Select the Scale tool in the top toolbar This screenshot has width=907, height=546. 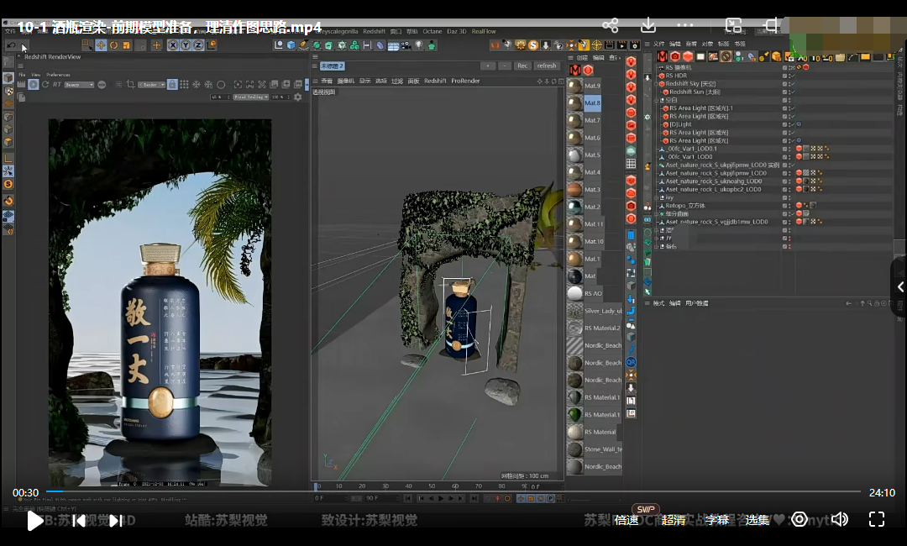[126, 45]
